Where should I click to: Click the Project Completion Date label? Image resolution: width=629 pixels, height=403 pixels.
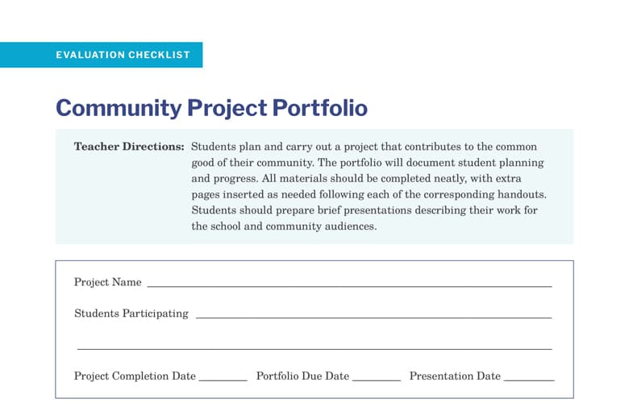pos(135,376)
